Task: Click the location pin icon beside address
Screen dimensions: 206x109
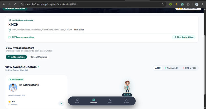Action: tap(10, 30)
